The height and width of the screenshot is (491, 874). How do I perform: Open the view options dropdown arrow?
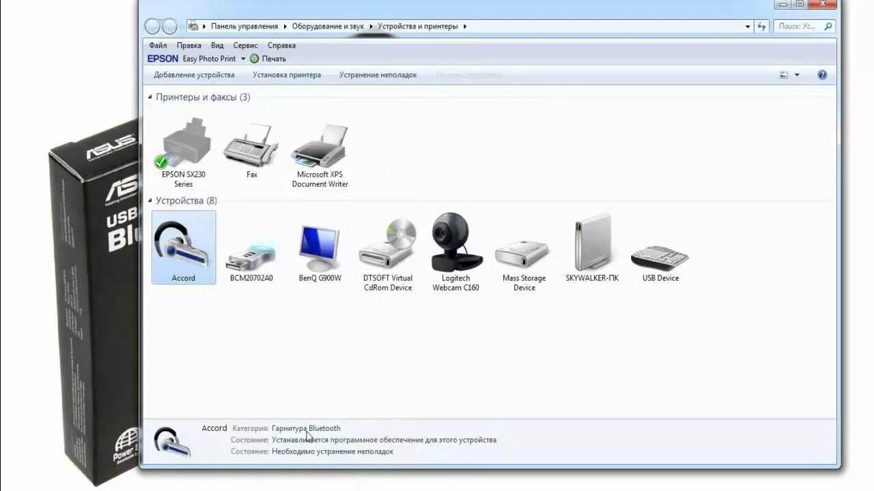pyautogui.click(x=797, y=75)
